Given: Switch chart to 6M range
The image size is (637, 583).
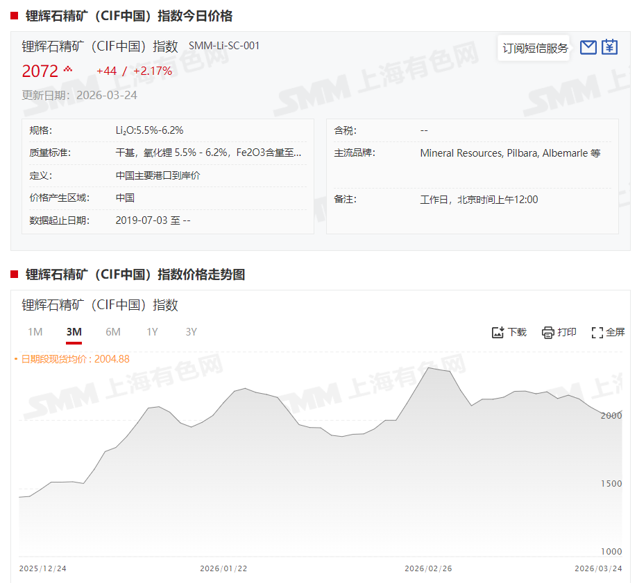Looking at the screenshot, I should pos(113,332).
